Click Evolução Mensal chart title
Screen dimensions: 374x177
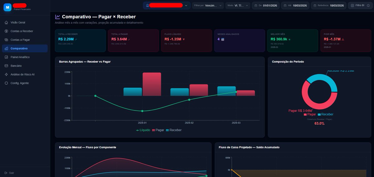(x=88, y=147)
